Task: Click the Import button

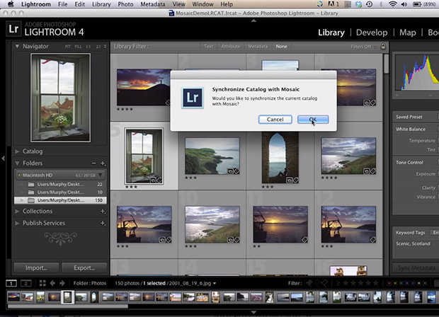Action: pyautogui.click(x=36, y=267)
